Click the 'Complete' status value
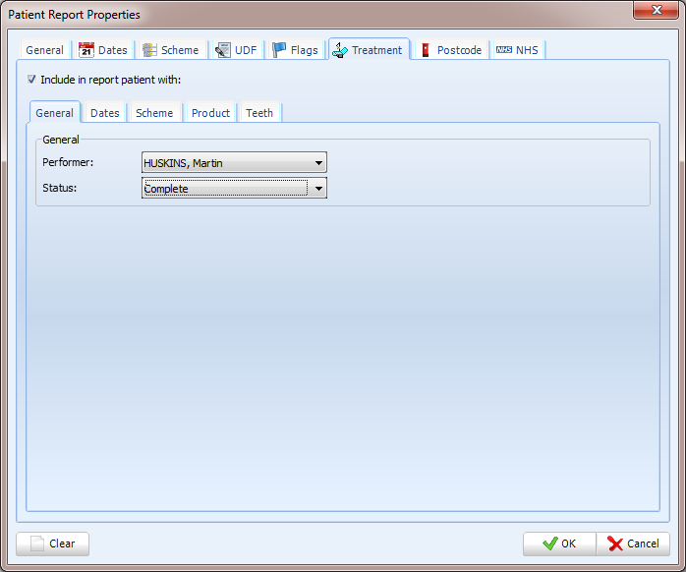The width and height of the screenshot is (686, 572). point(166,189)
